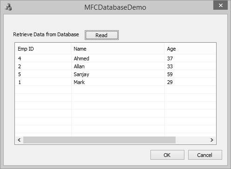Viewport: 231px width, 169px height.
Task: Click the right scroll arrow
Action: [212, 140]
